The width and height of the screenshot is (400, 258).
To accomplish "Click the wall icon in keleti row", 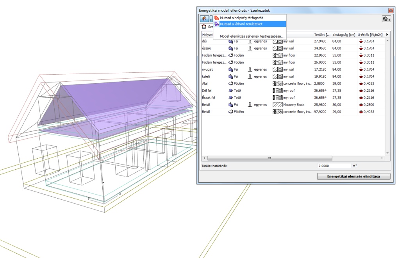I will tap(230, 76).
